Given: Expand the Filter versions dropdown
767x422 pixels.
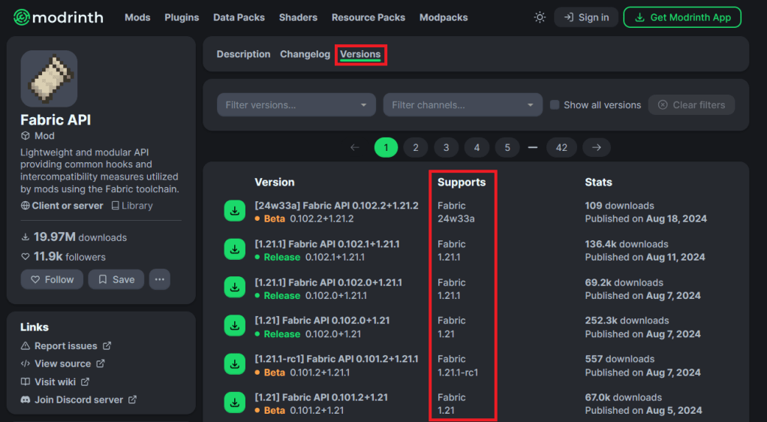Looking at the screenshot, I should [x=296, y=105].
